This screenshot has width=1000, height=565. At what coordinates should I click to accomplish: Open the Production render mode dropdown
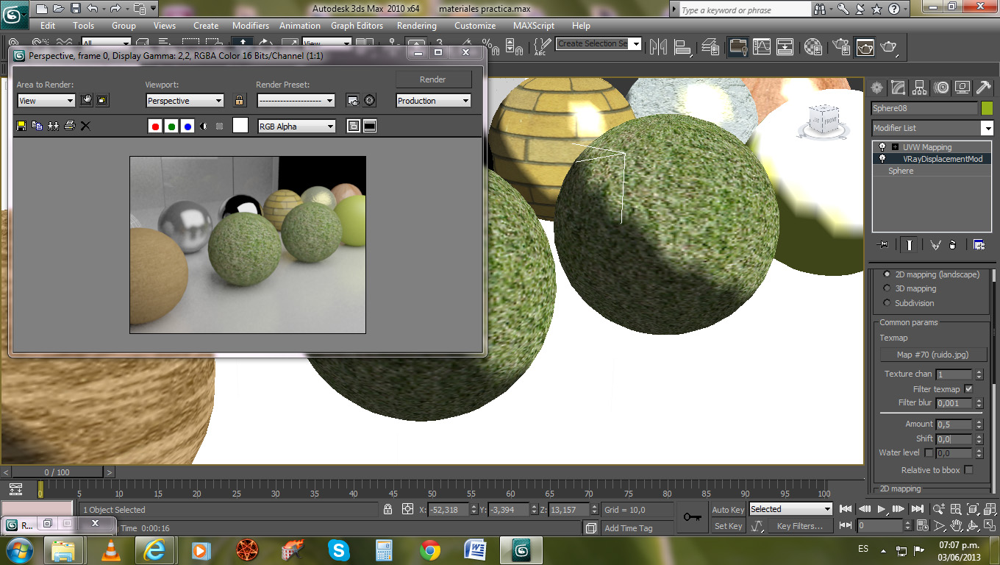[434, 101]
